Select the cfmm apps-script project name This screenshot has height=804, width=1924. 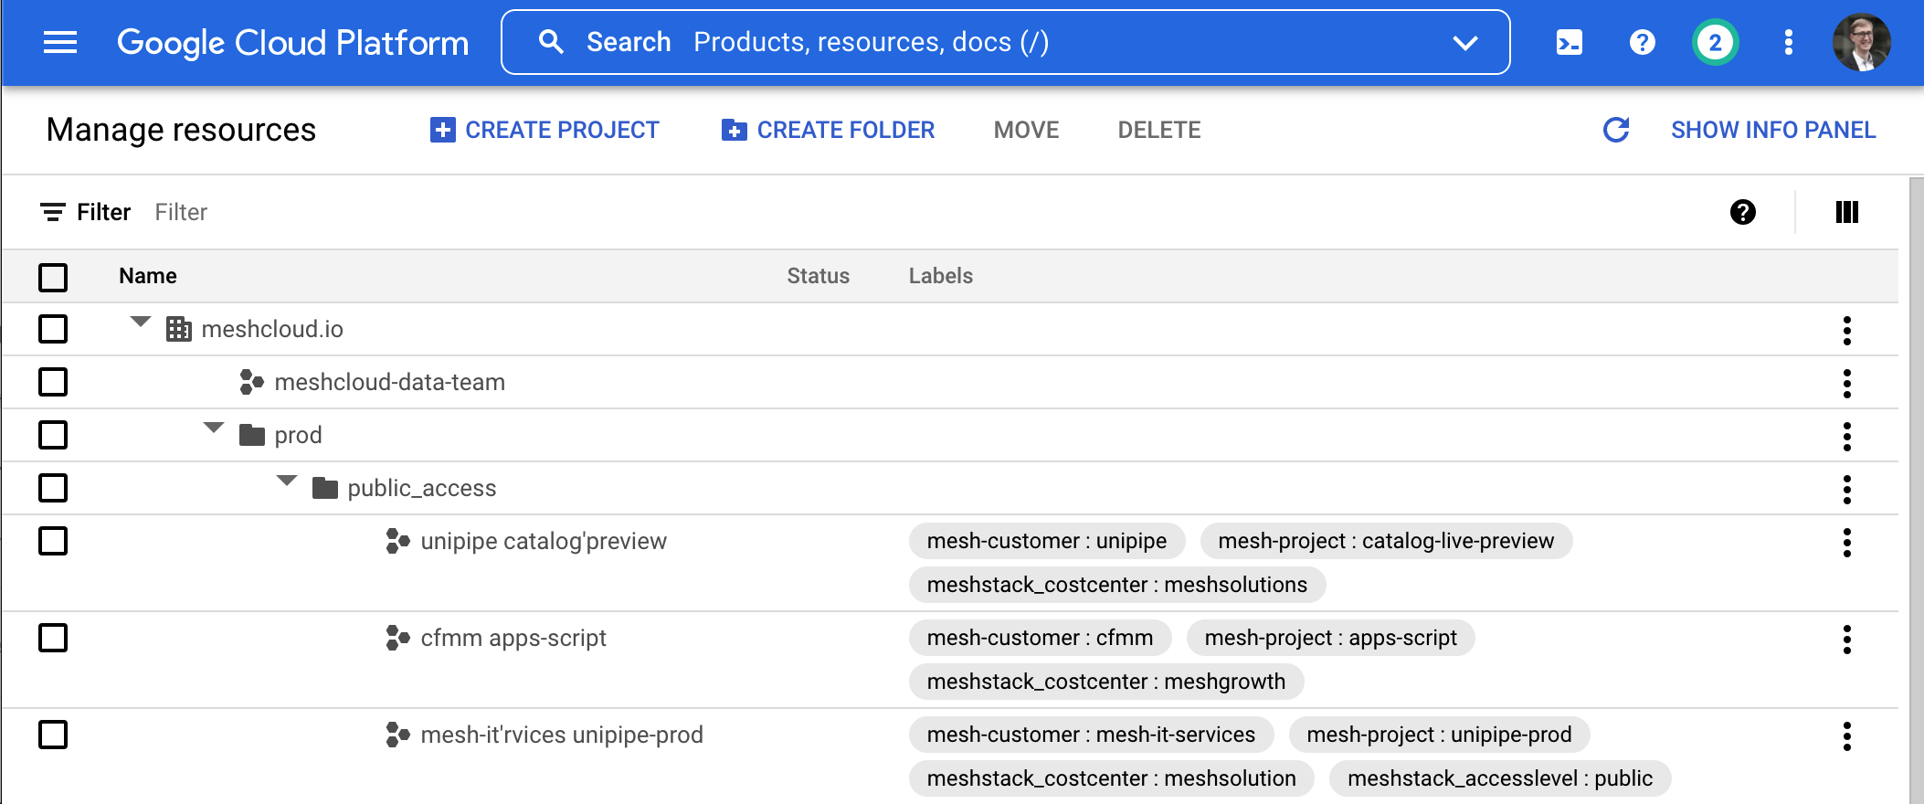pos(513,638)
